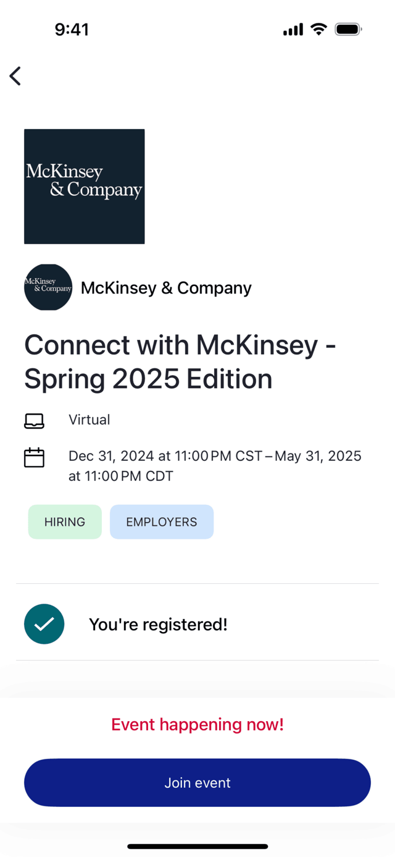Tap the Virtual location label
395x857 pixels.
[89, 420]
